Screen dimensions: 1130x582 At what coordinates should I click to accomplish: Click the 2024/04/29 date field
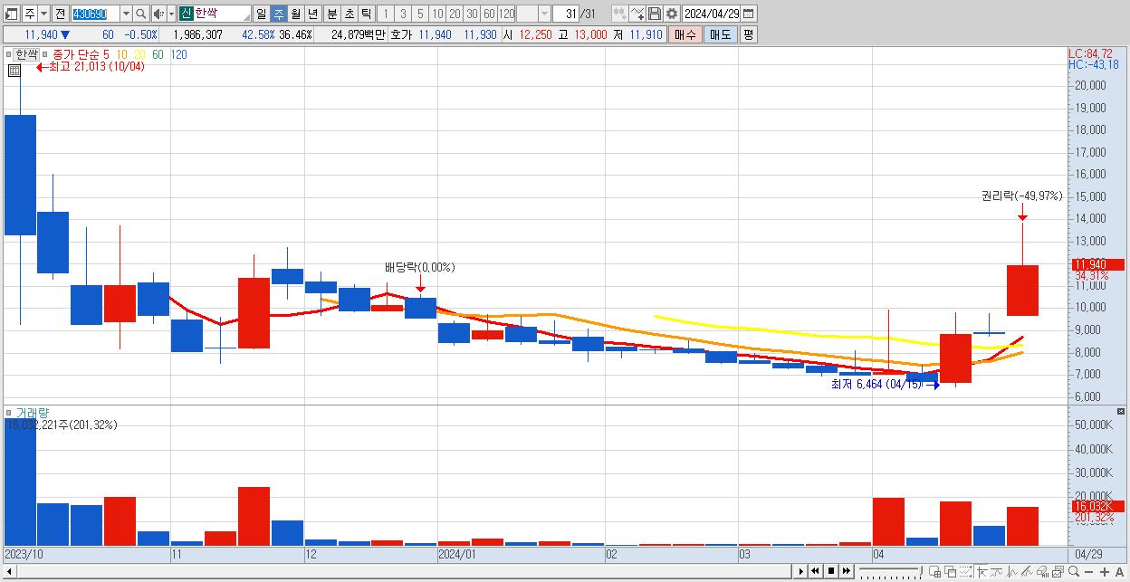click(713, 14)
